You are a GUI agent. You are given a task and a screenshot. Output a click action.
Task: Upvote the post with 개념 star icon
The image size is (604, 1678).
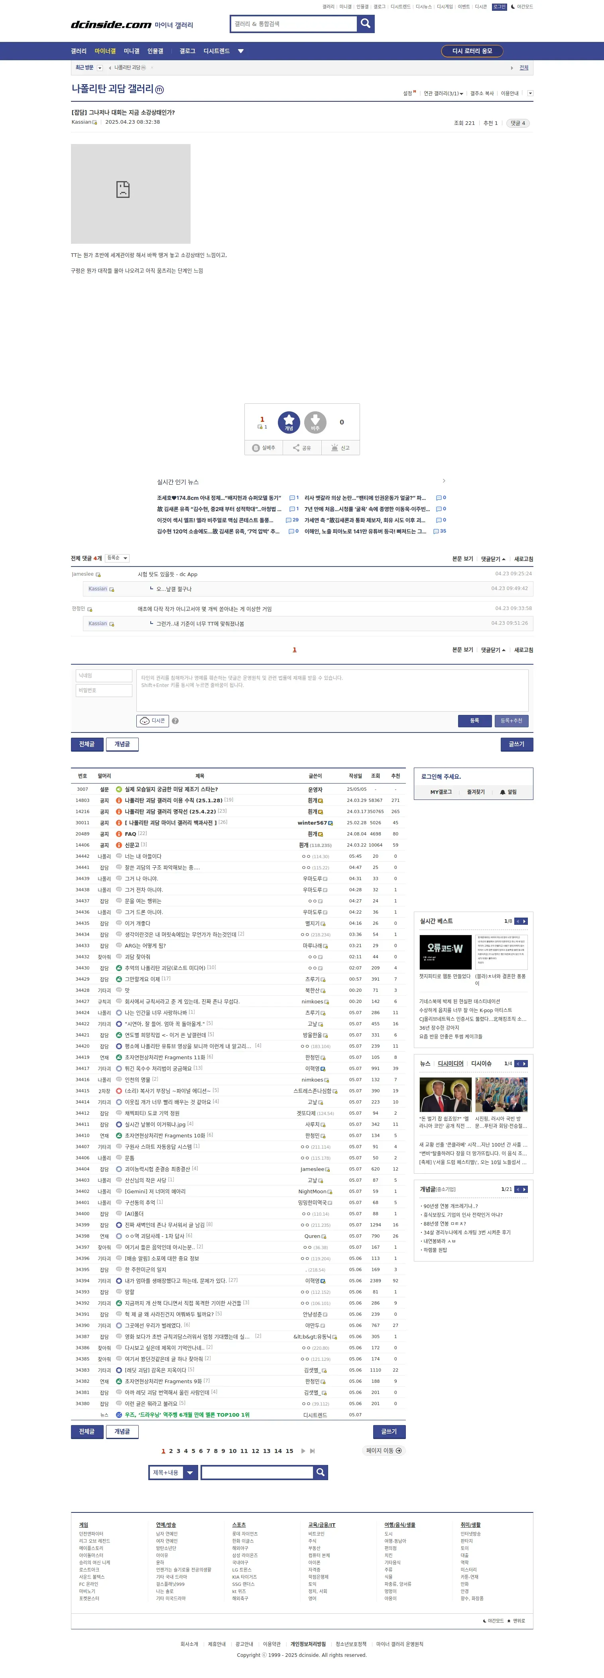click(x=289, y=422)
